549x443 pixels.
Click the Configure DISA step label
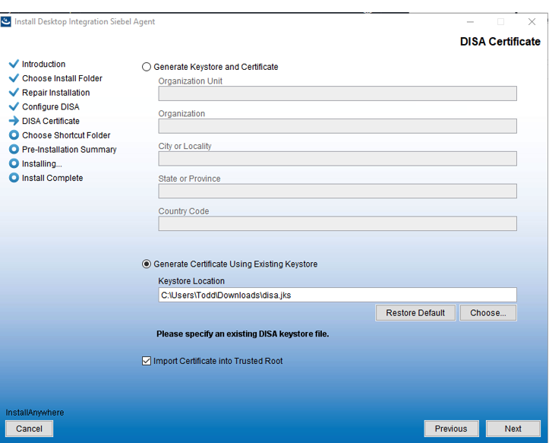pyautogui.click(x=50, y=107)
